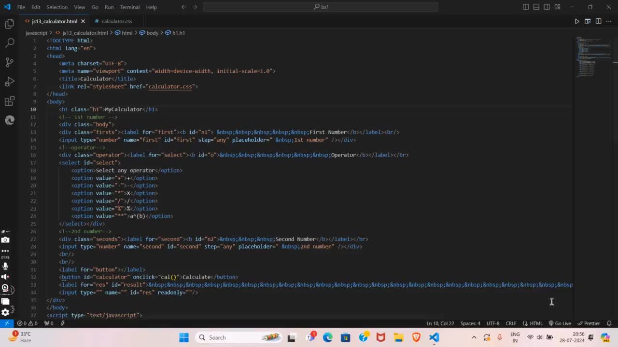Toggle the secondary side bar layout icon
Viewport: 618px width, 347px height.
click(547, 7)
